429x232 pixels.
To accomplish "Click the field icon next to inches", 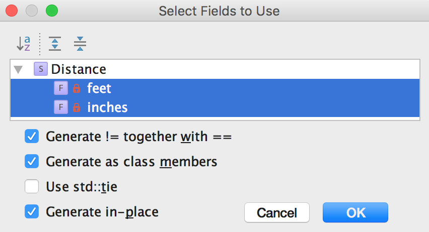I will [x=60, y=107].
